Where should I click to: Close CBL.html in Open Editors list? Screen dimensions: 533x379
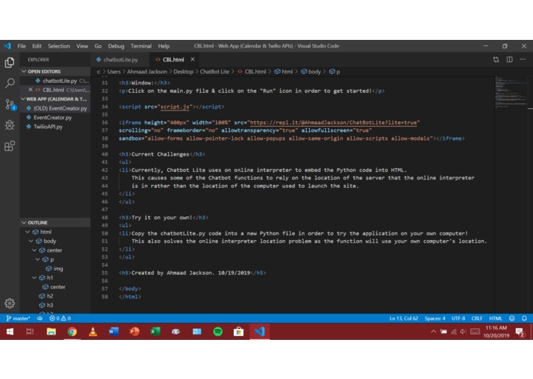[x=30, y=90]
